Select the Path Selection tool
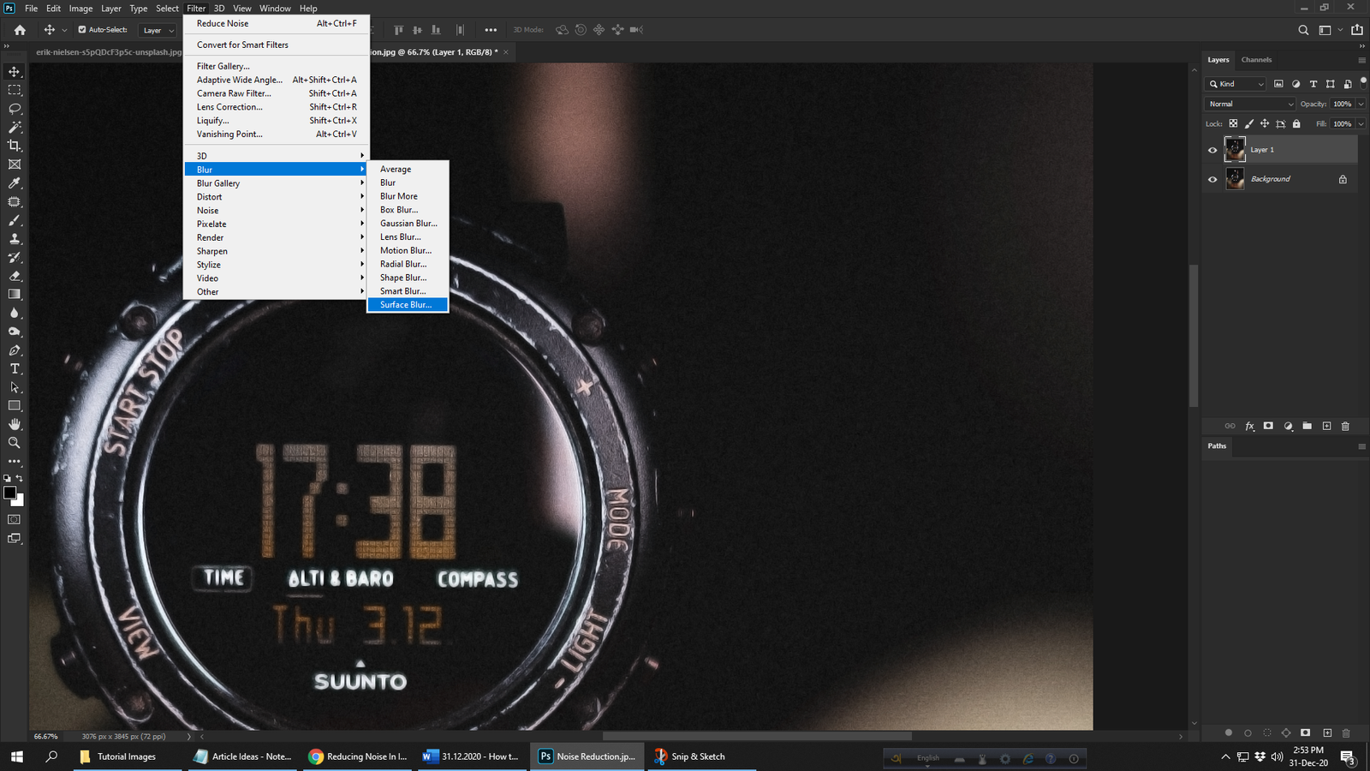This screenshot has height=771, width=1370. (x=15, y=387)
